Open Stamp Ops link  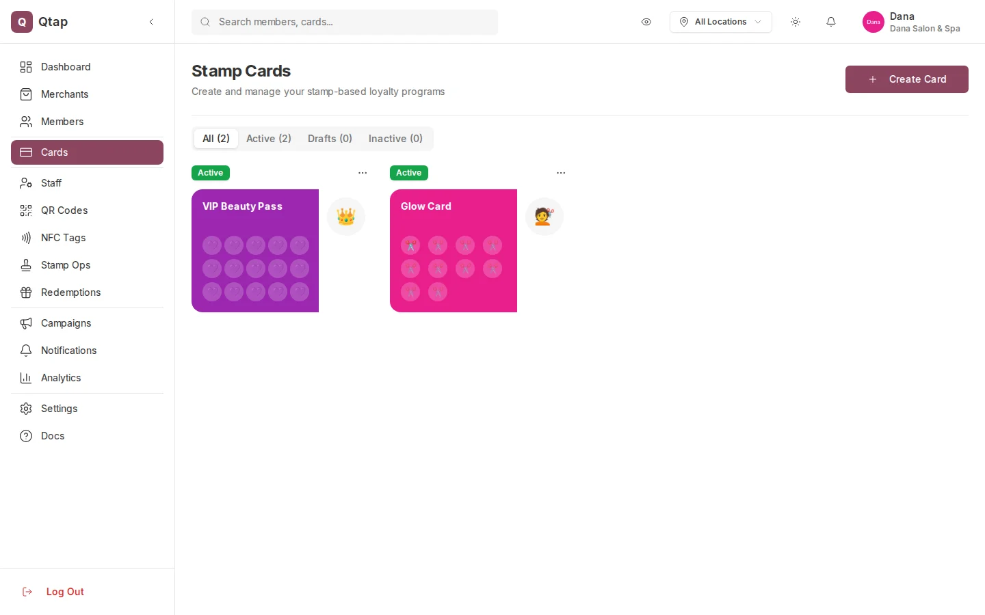click(87, 265)
